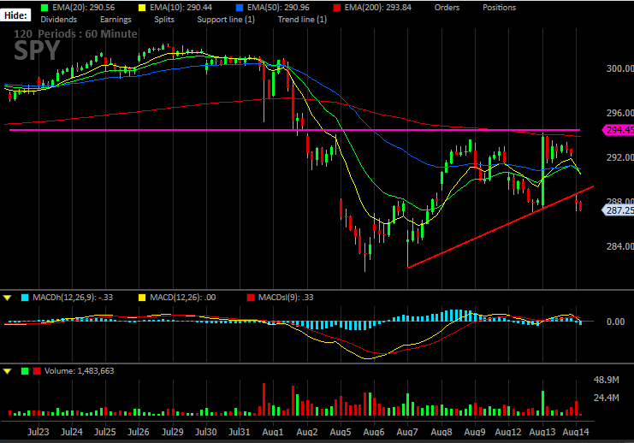The image size is (634, 443).
Task: Hide Trend line (1)
Action: pyautogui.click(x=302, y=20)
